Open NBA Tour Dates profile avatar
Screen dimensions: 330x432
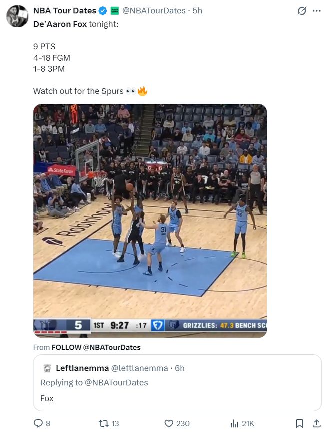pyautogui.click(x=17, y=16)
